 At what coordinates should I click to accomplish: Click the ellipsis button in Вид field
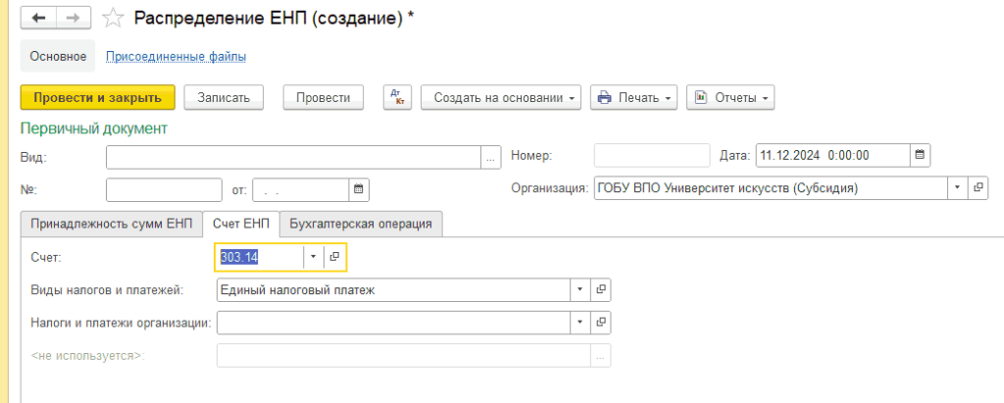click(x=491, y=156)
